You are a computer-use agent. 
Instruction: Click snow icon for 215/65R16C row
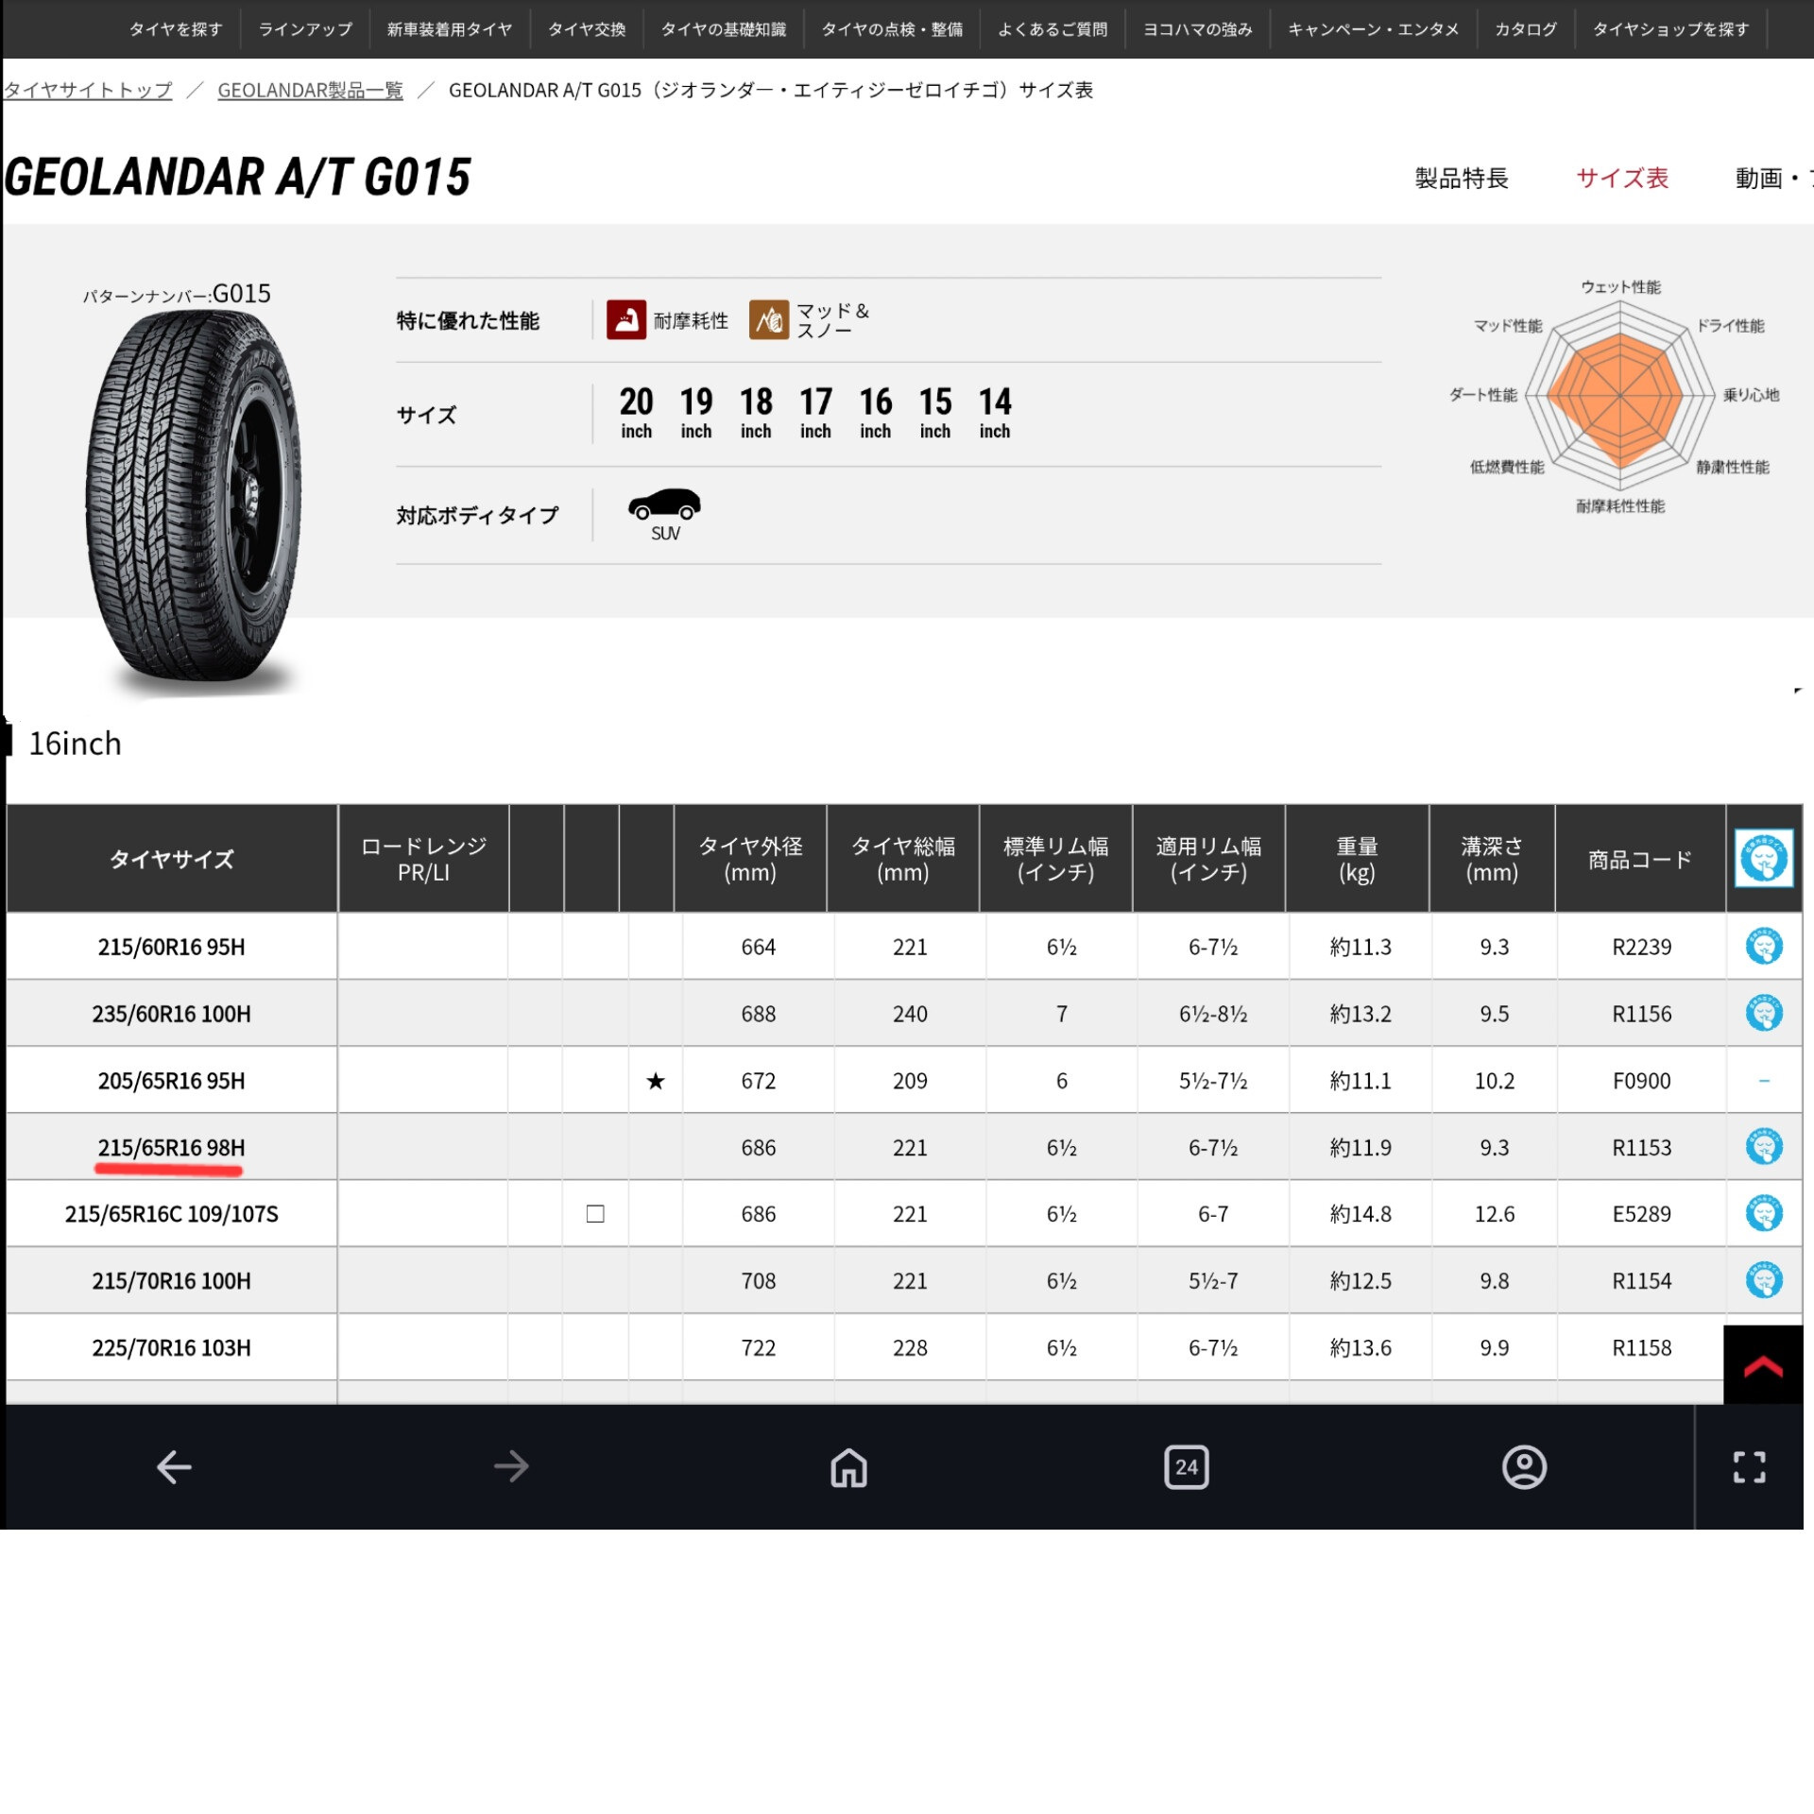point(1763,1213)
